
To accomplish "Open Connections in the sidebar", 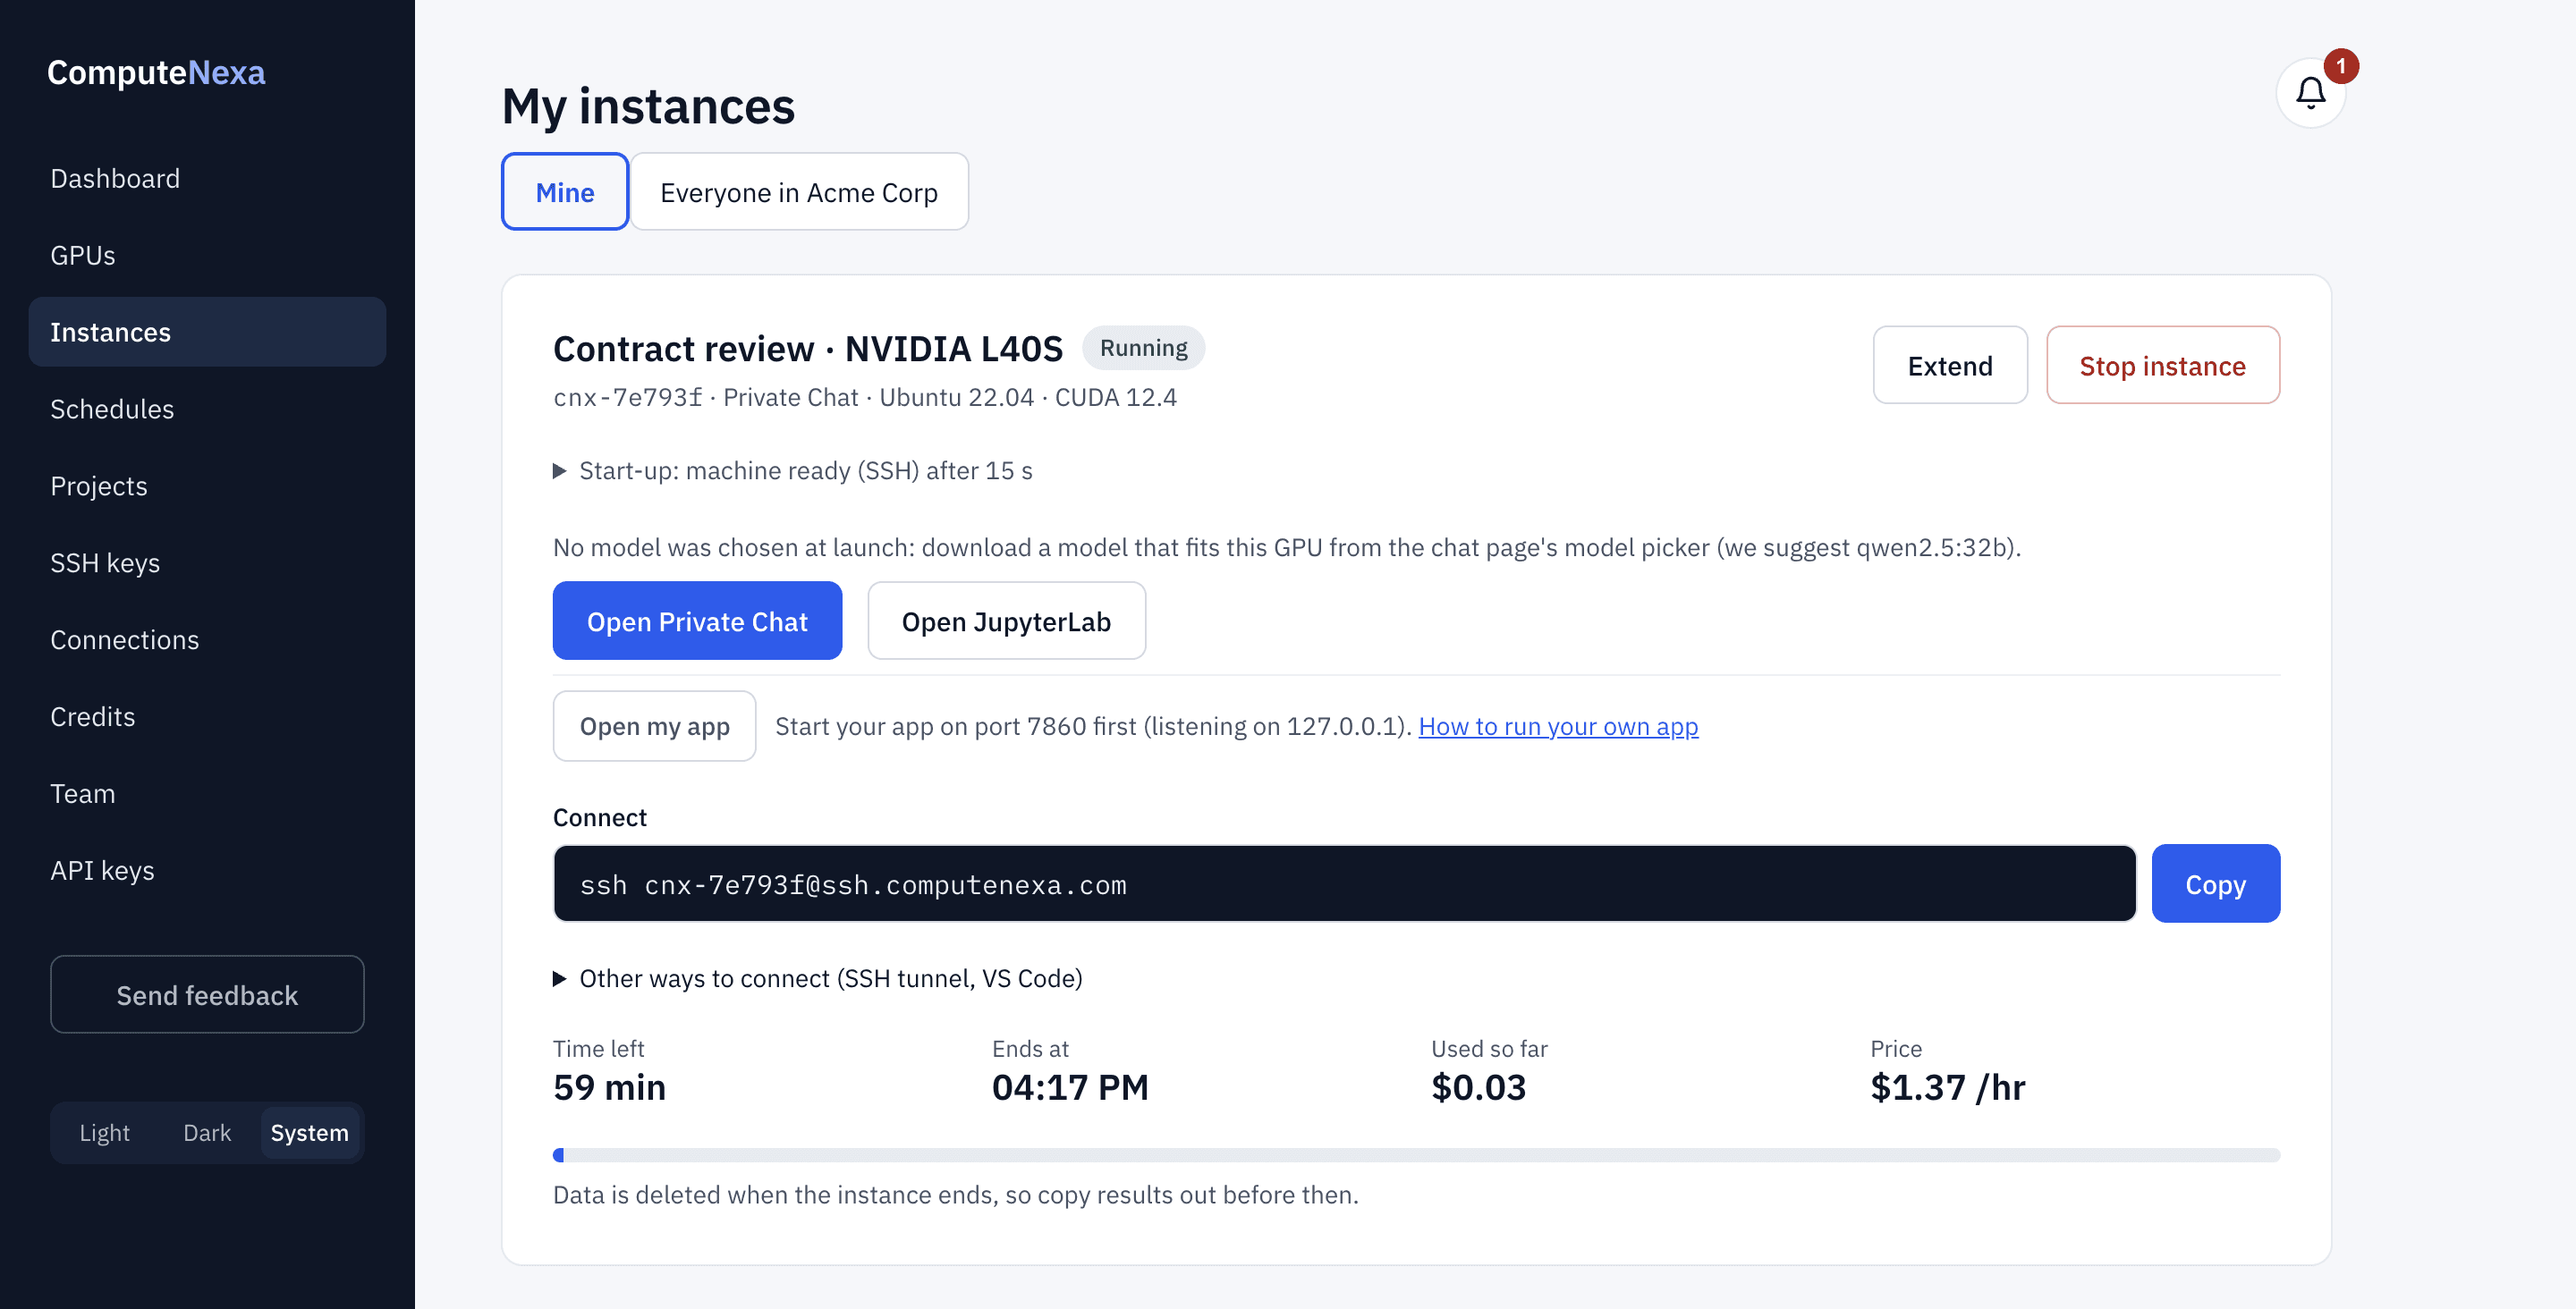I will (207, 640).
